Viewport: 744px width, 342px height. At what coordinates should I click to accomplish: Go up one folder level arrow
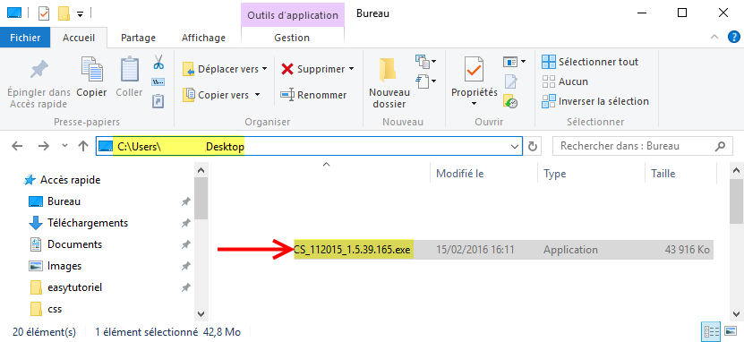[83, 146]
